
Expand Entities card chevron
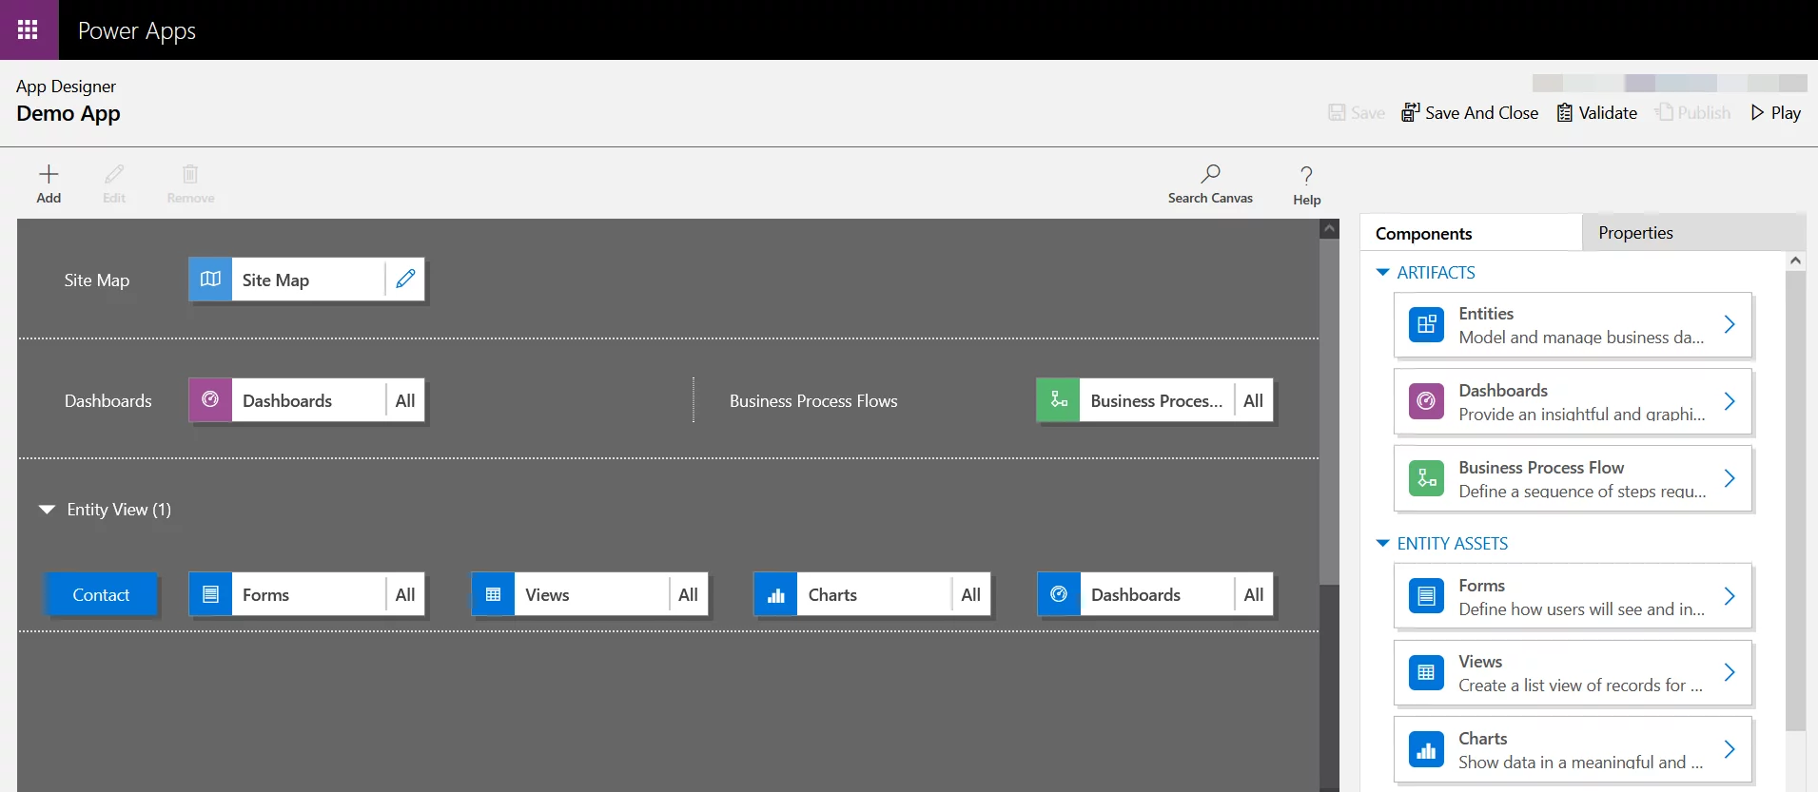click(1730, 325)
